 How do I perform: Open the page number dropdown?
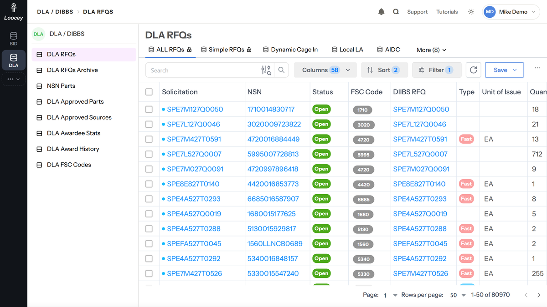point(390,295)
